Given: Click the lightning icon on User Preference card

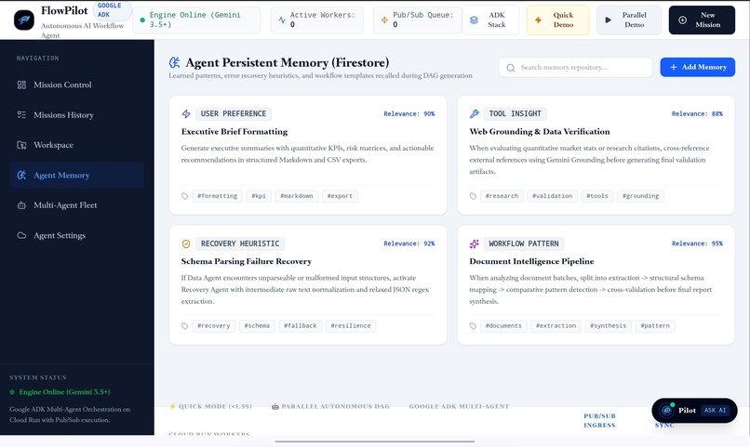Looking at the screenshot, I should 186,113.
